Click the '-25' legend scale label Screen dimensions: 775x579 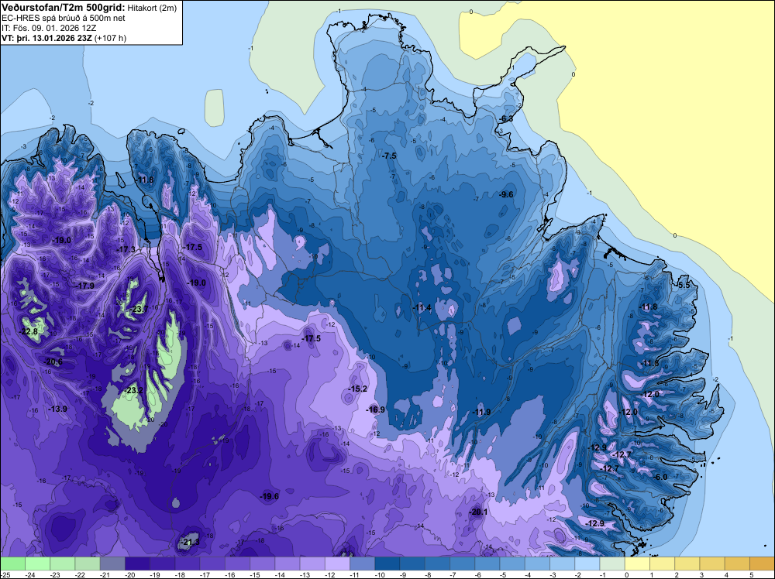pos(5,574)
